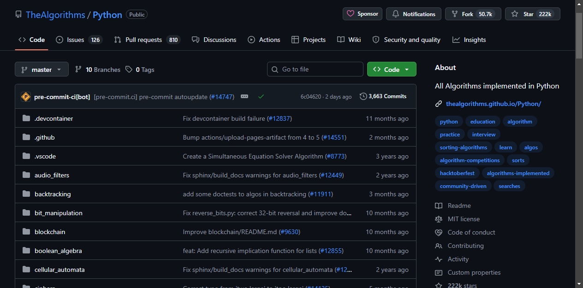Screen dimensions: 583x288
Task: Open Security and quality tab
Action: click(406, 40)
